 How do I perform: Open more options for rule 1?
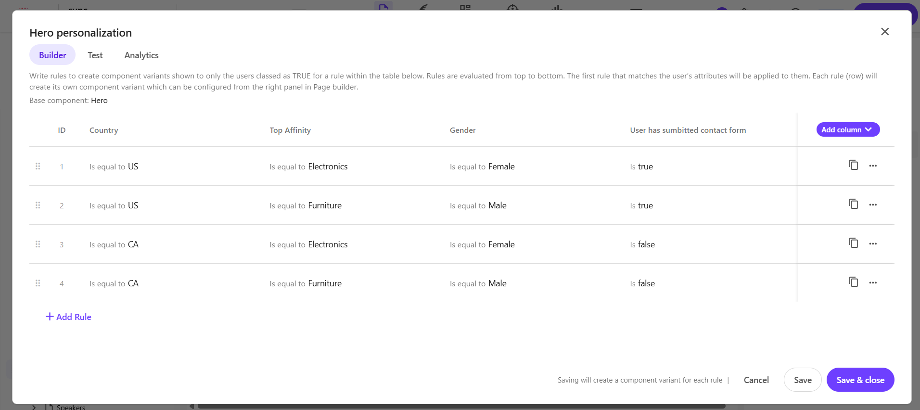tap(873, 166)
